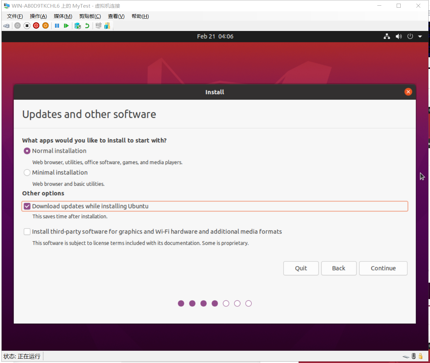The image size is (430, 363).
Task: Open the 帮助(H) menu
Action: tap(140, 16)
